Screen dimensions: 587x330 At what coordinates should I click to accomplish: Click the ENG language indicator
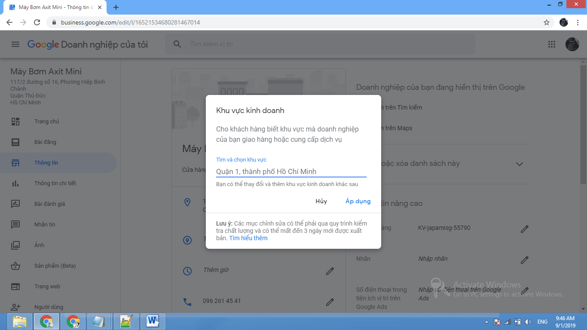point(542,322)
